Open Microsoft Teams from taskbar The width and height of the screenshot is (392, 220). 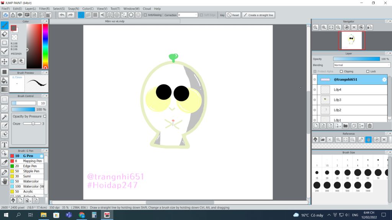coord(69,215)
